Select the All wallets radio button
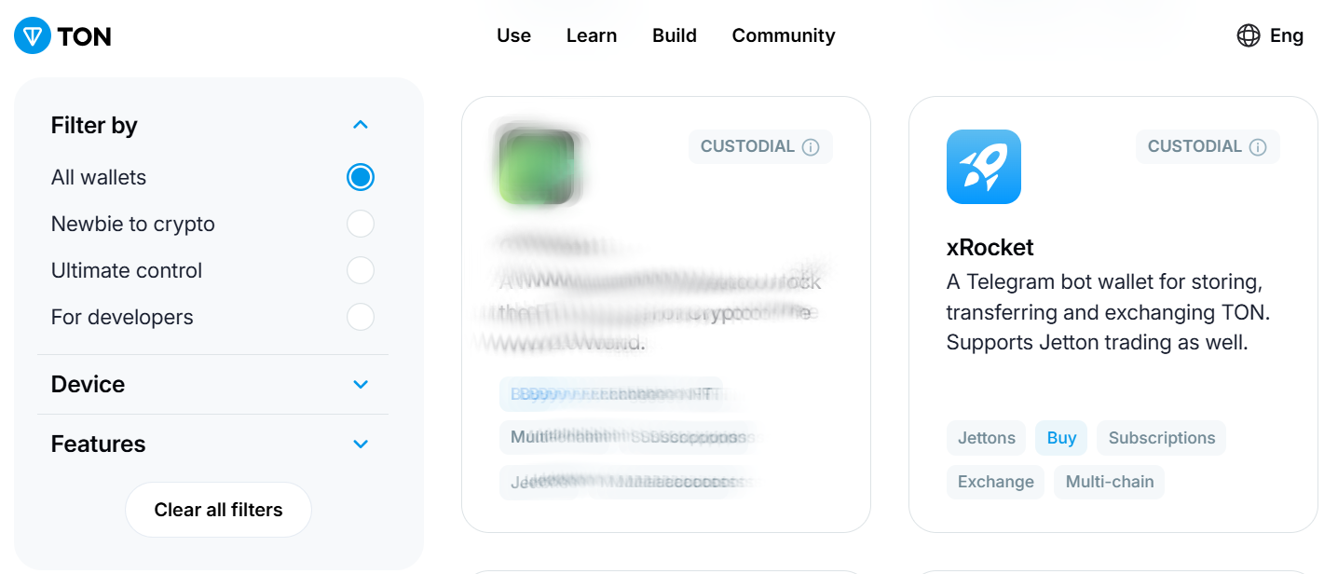Image resolution: width=1338 pixels, height=574 pixels. [x=360, y=177]
